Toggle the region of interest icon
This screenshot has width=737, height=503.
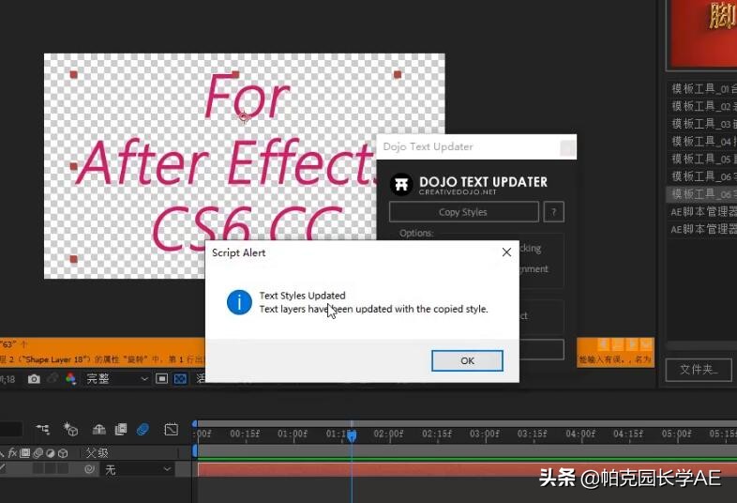coord(161,379)
